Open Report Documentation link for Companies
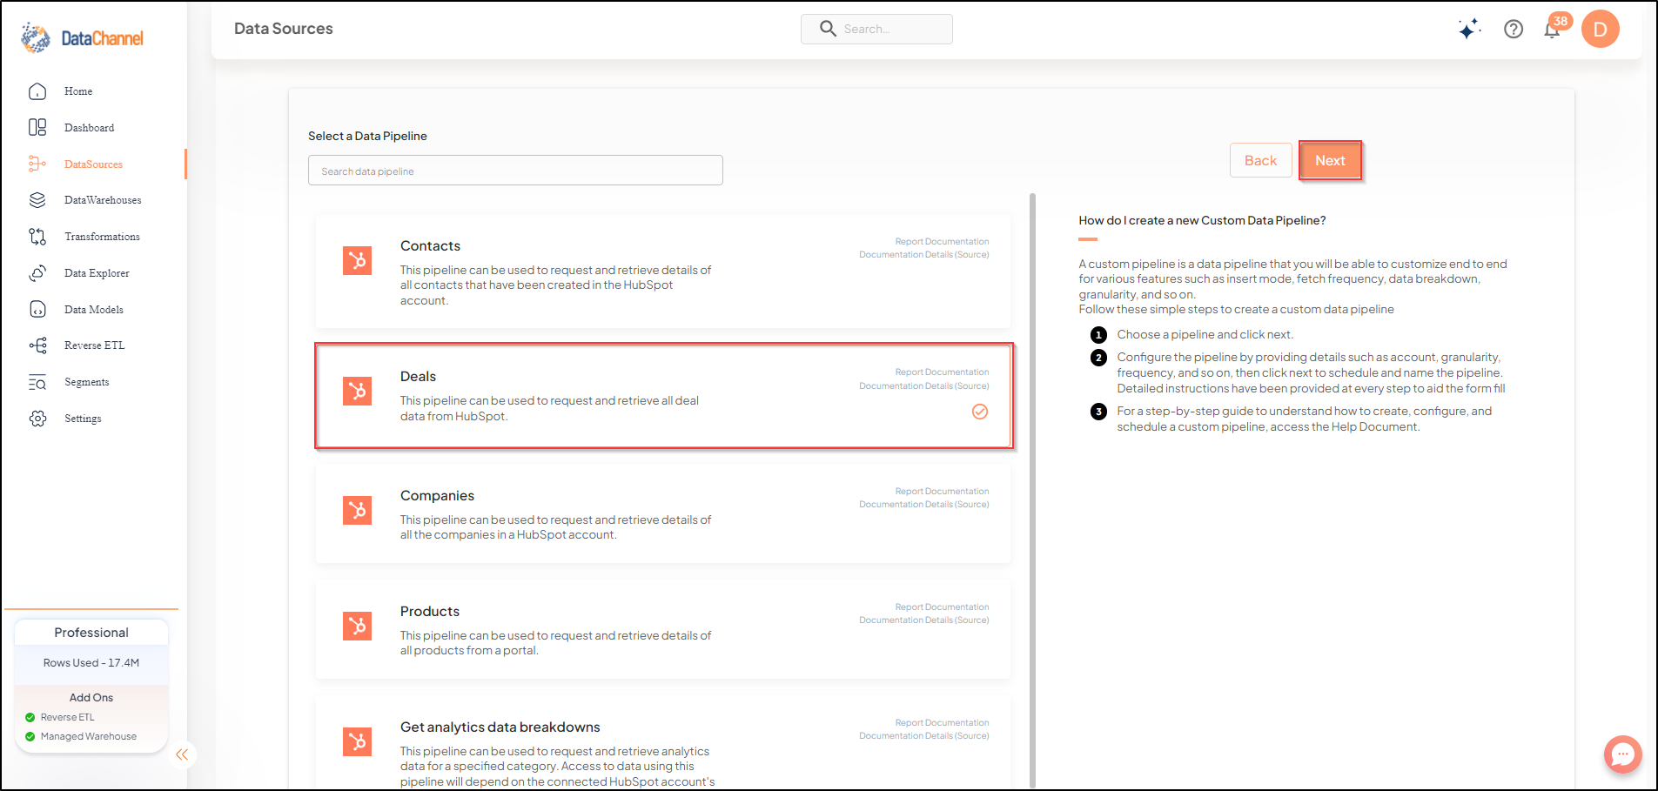Screen dimensions: 1658x791 (942, 492)
